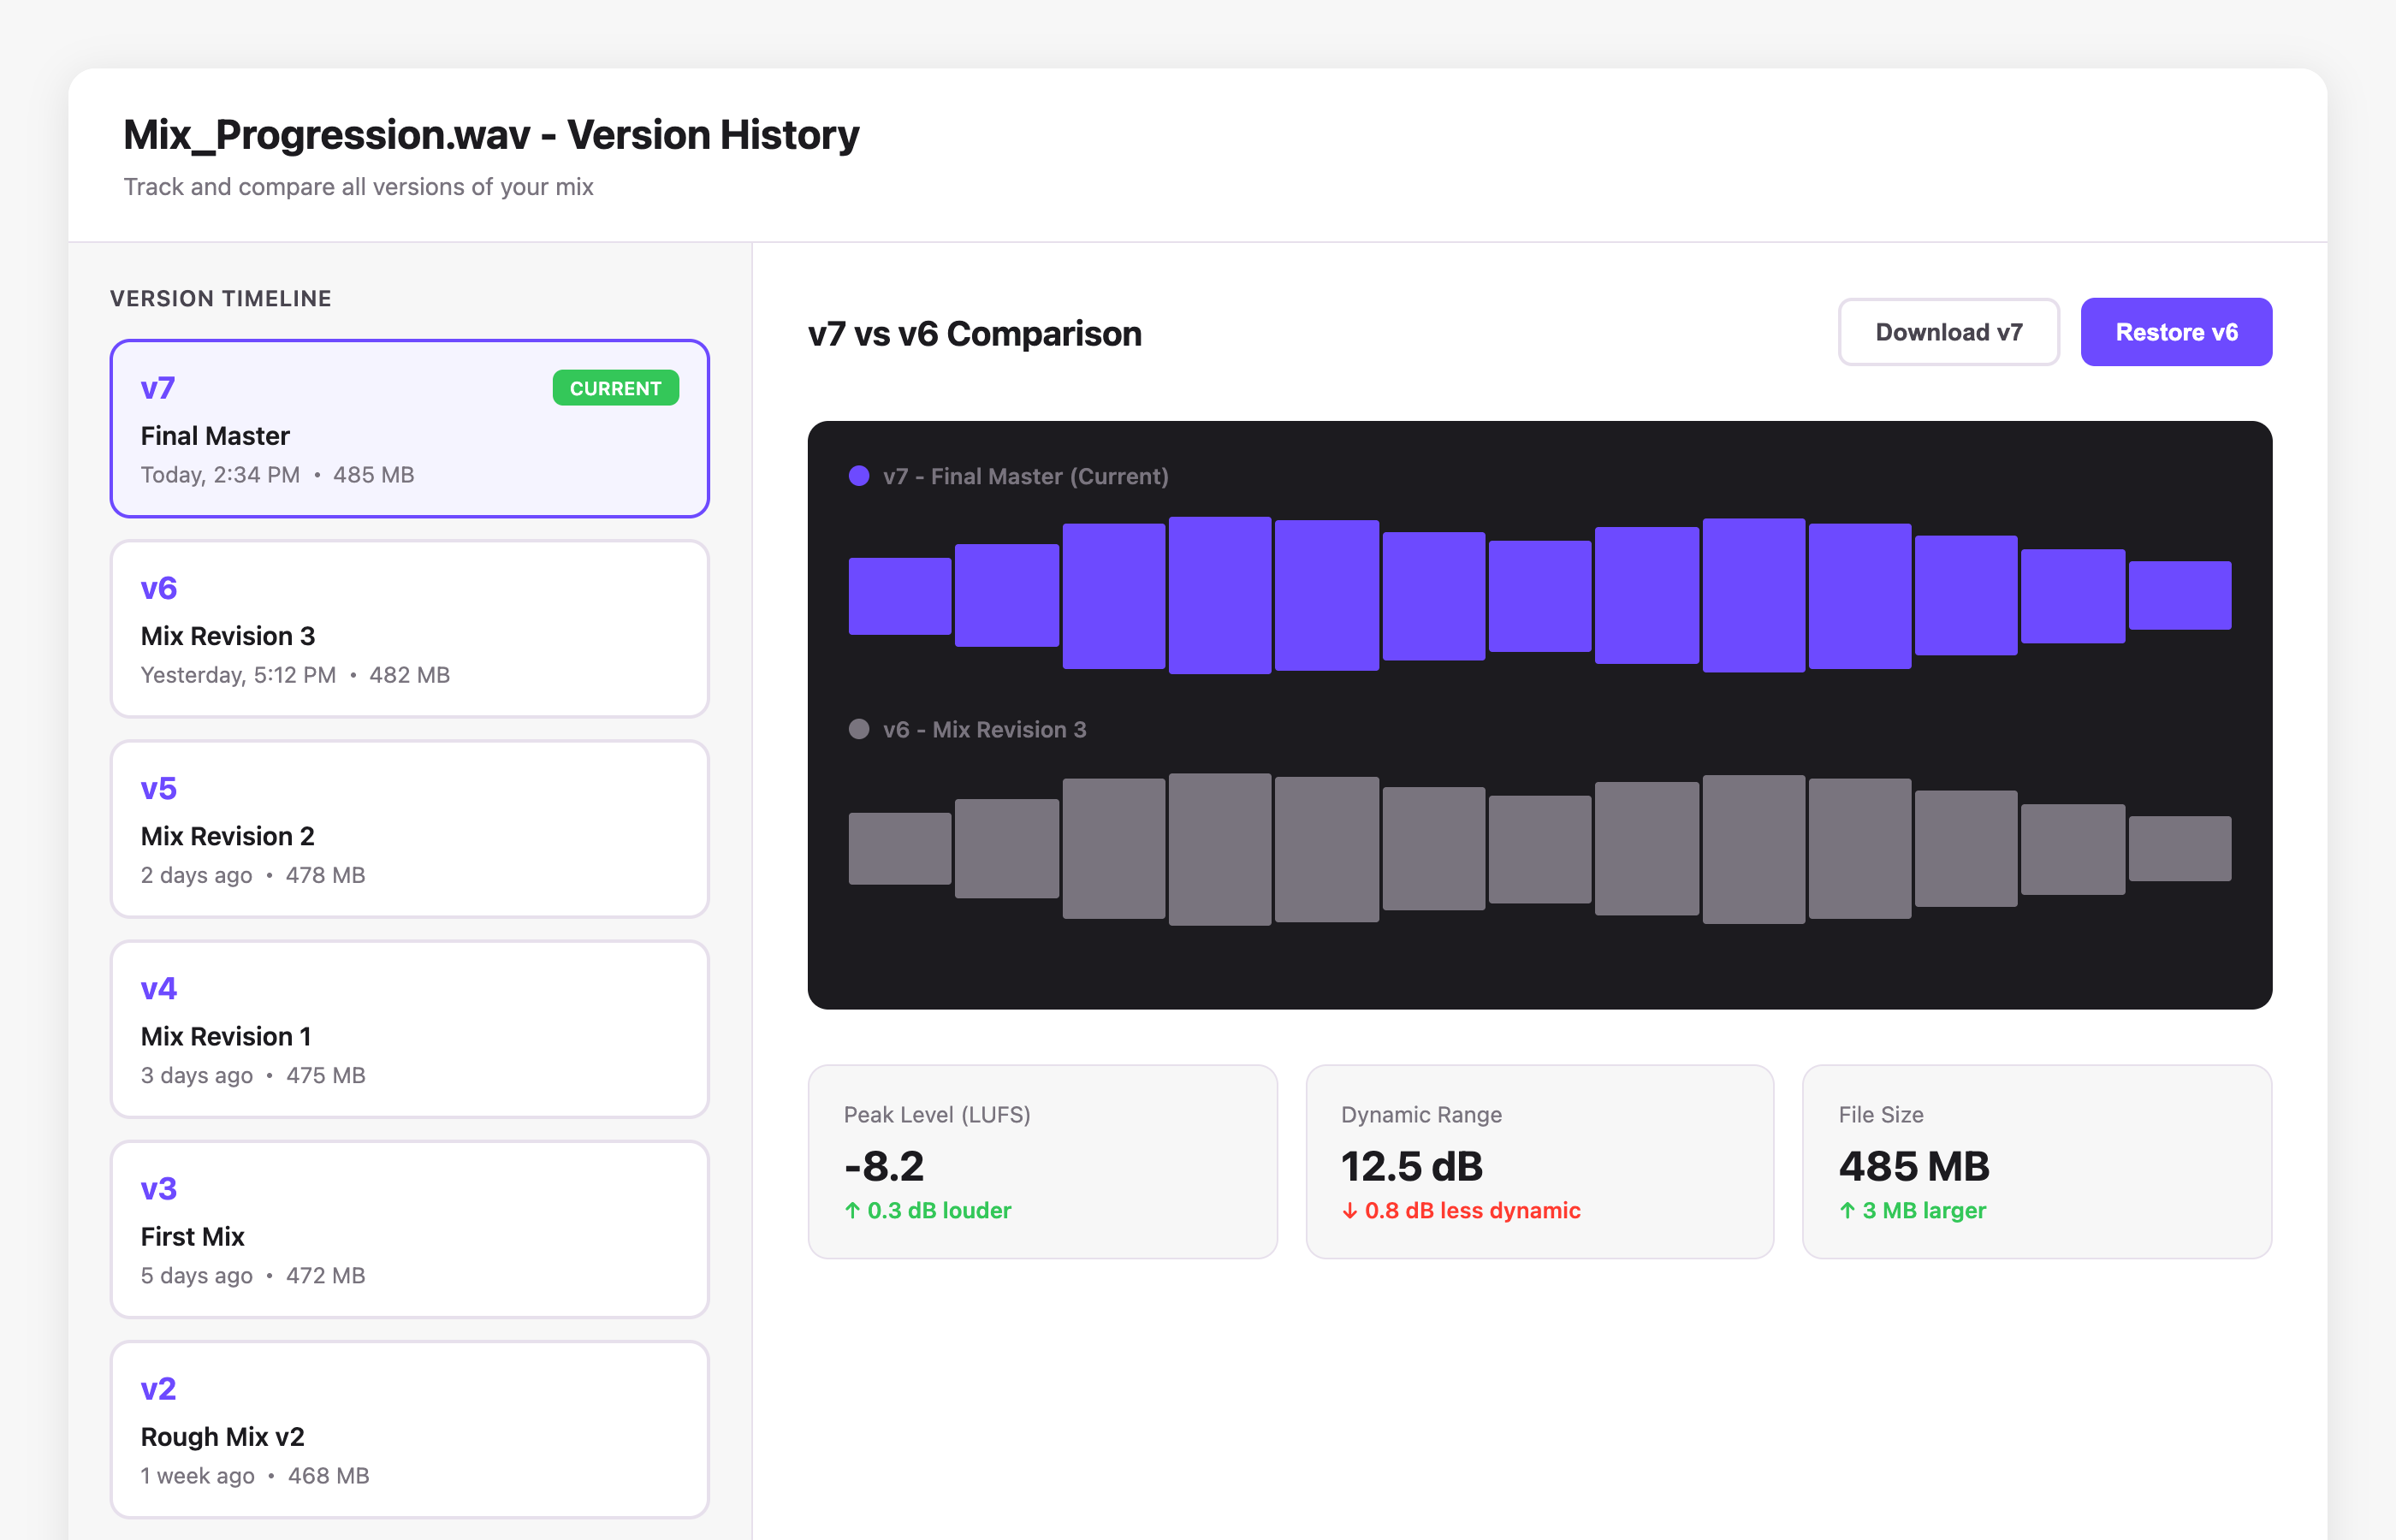Click the last purple v7 waveform bar
This screenshot has width=2396, height=1540.
click(x=2179, y=595)
